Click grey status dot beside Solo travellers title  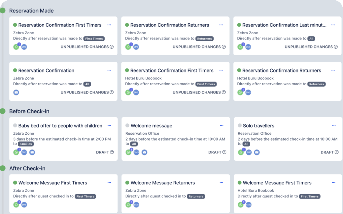[x=240, y=125]
